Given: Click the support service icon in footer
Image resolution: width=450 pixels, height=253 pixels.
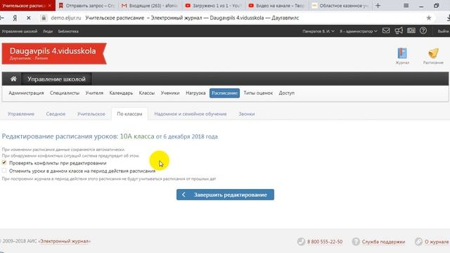Looking at the screenshot, I should [356, 242].
